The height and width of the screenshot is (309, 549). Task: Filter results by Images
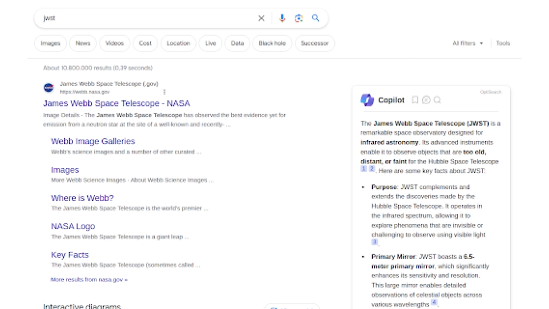(x=51, y=43)
